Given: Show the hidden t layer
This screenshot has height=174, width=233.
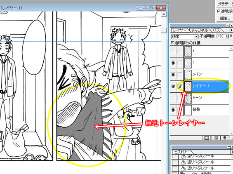Looking at the screenshot, I should point(173,51).
